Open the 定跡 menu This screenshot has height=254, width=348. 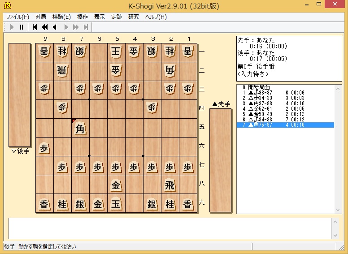click(116, 17)
